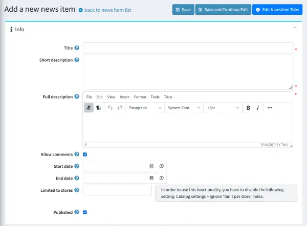Open the 12pt font size dropdown
Screen dimensions: 307x226
click(223, 108)
